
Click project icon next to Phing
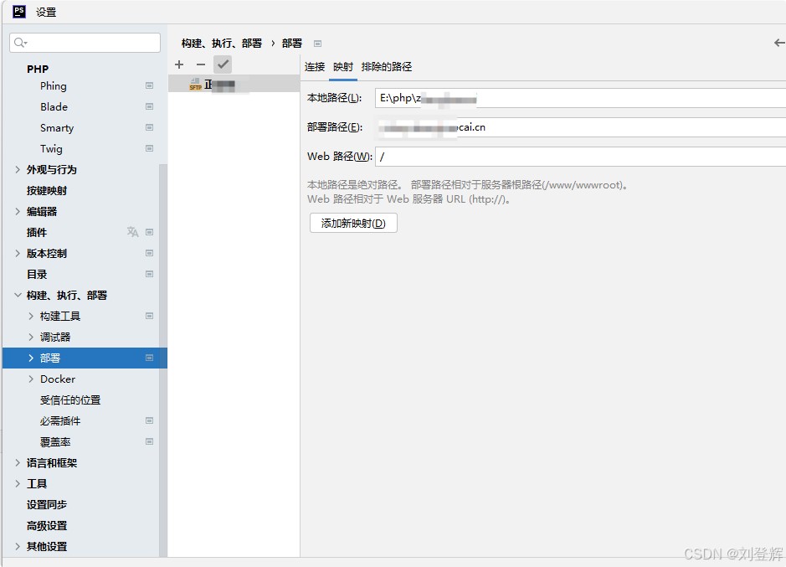click(149, 85)
